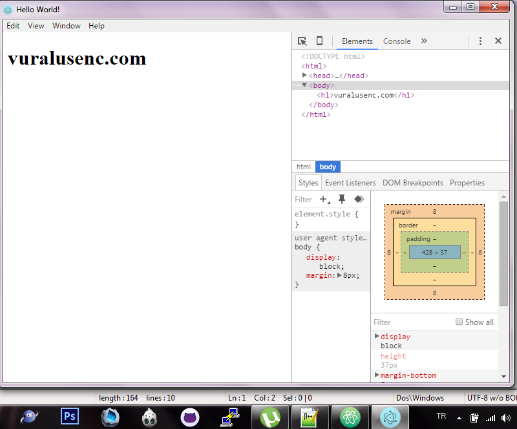The width and height of the screenshot is (517, 429).
Task: Focus the Styles filter field
Action: point(303,200)
